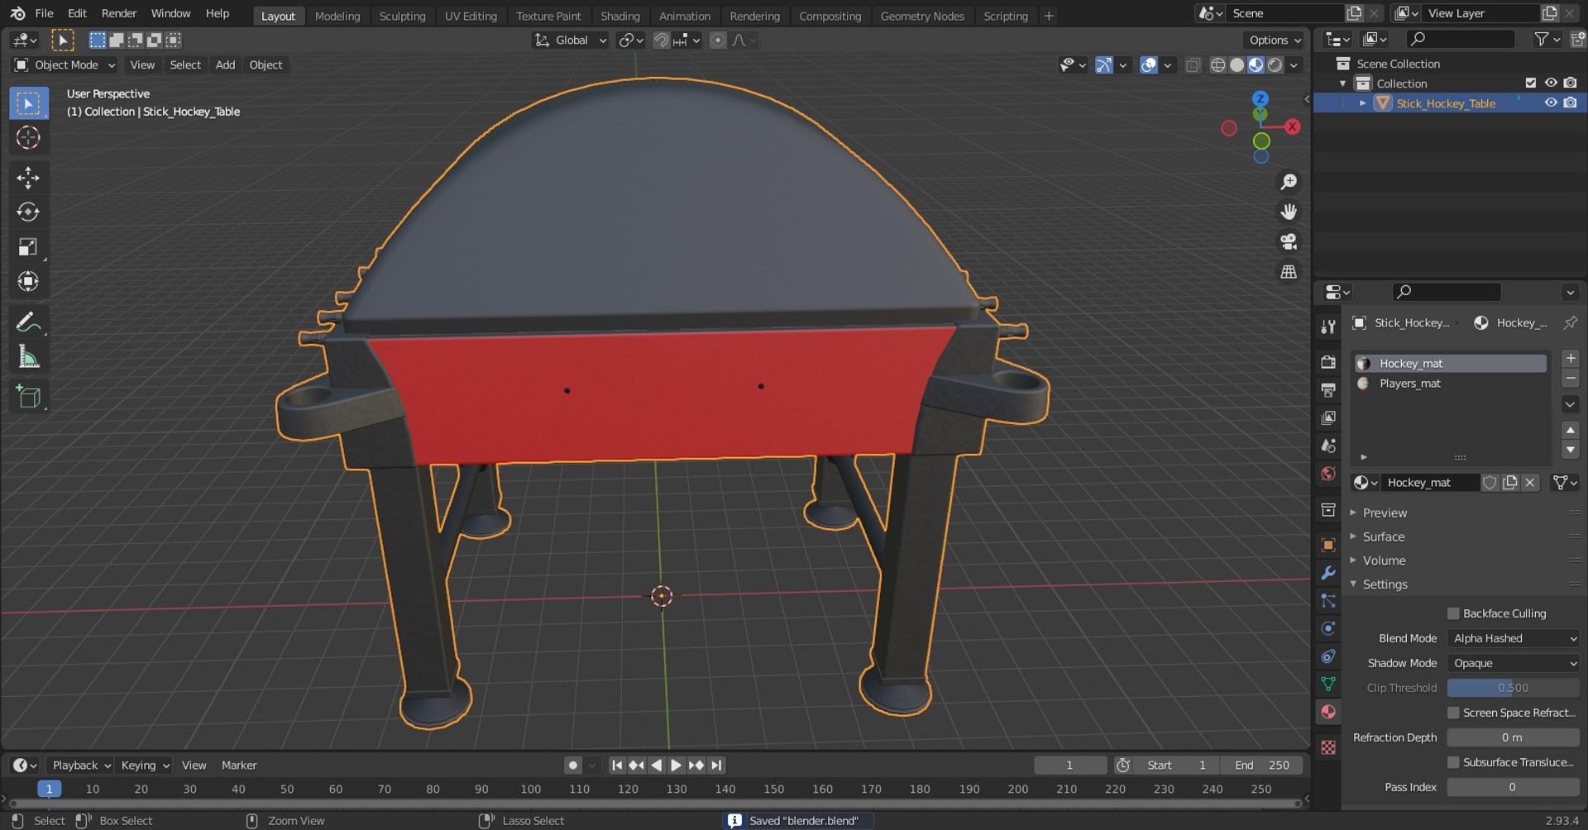Open the World properties tab icon
This screenshot has width=1588, height=830.
(x=1328, y=474)
